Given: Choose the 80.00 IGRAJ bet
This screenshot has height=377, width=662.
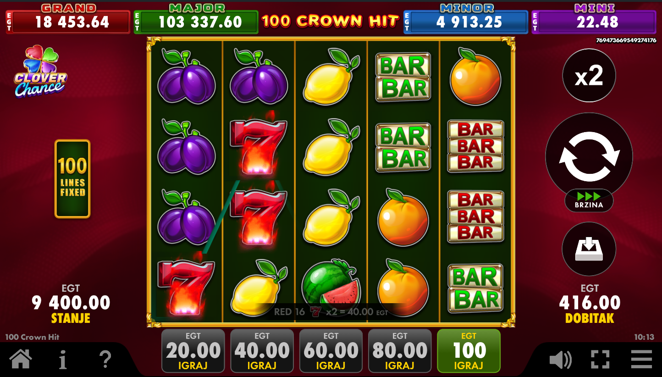Looking at the screenshot, I should pyautogui.click(x=400, y=351).
